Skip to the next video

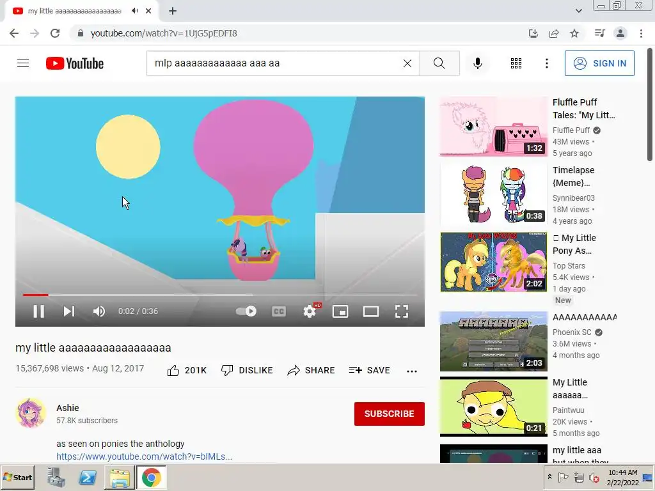[69, 311]
